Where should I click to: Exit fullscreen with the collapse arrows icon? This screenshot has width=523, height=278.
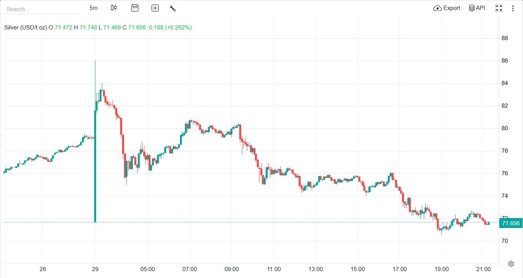pos(499,8)
